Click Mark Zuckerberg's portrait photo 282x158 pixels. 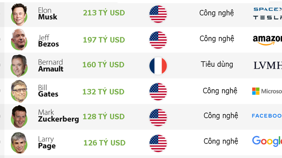(x=19, y=117)
